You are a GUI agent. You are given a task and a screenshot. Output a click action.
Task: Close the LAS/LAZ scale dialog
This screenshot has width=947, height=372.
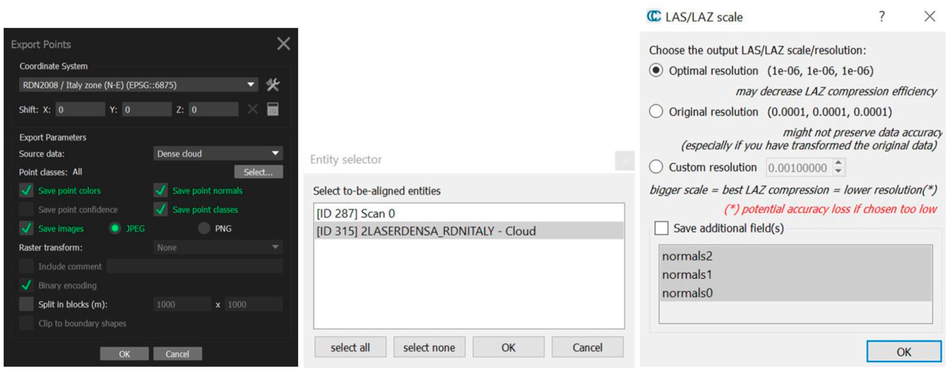[929, 16]
